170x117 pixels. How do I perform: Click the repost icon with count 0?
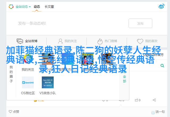coord(138,100)
